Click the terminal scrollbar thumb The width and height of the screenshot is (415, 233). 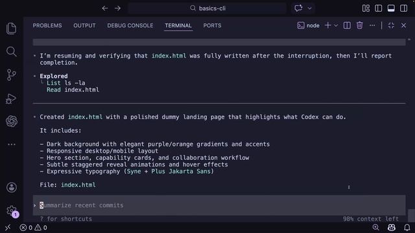[411, 216]
